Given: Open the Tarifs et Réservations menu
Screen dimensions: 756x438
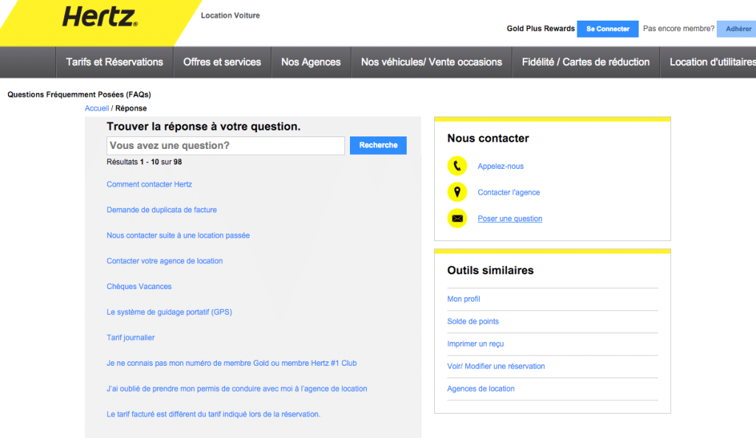Looking at the screenshot, I should click(114, 62).
